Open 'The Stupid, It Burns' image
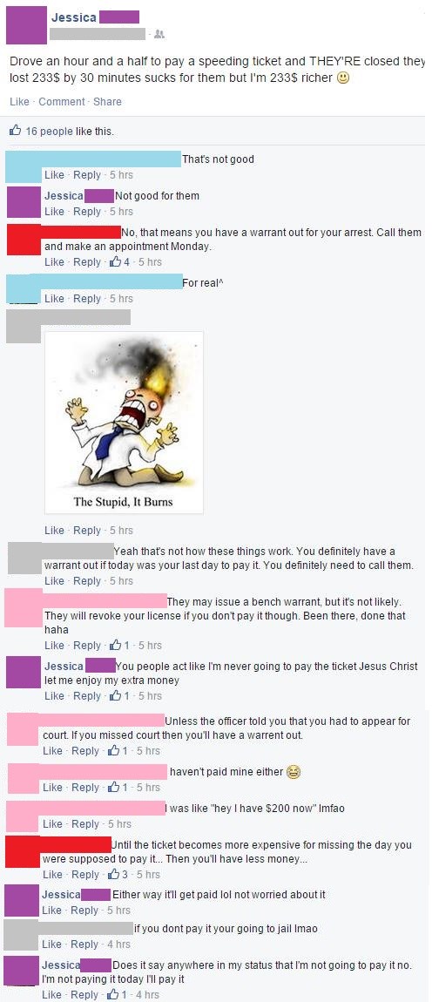The image size is (432, 1002). (124, 423)
